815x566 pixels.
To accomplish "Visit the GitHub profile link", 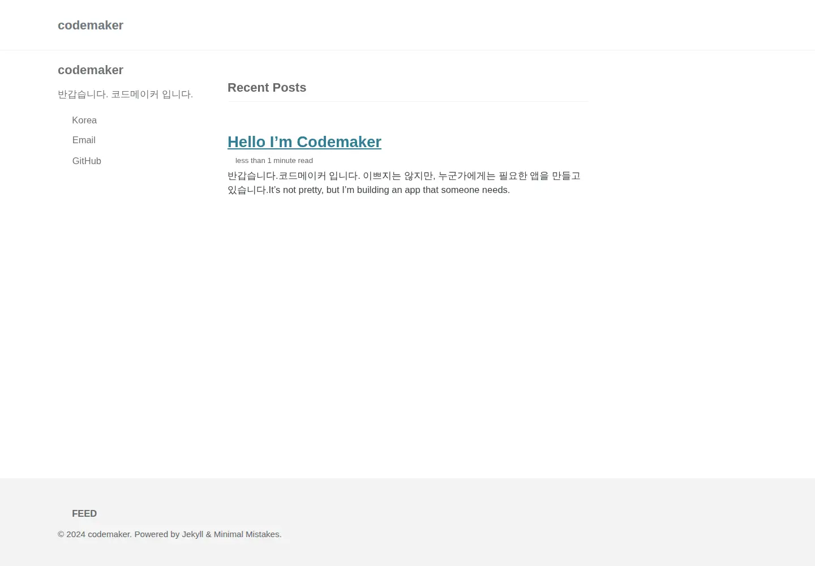I will coord(87,161).
